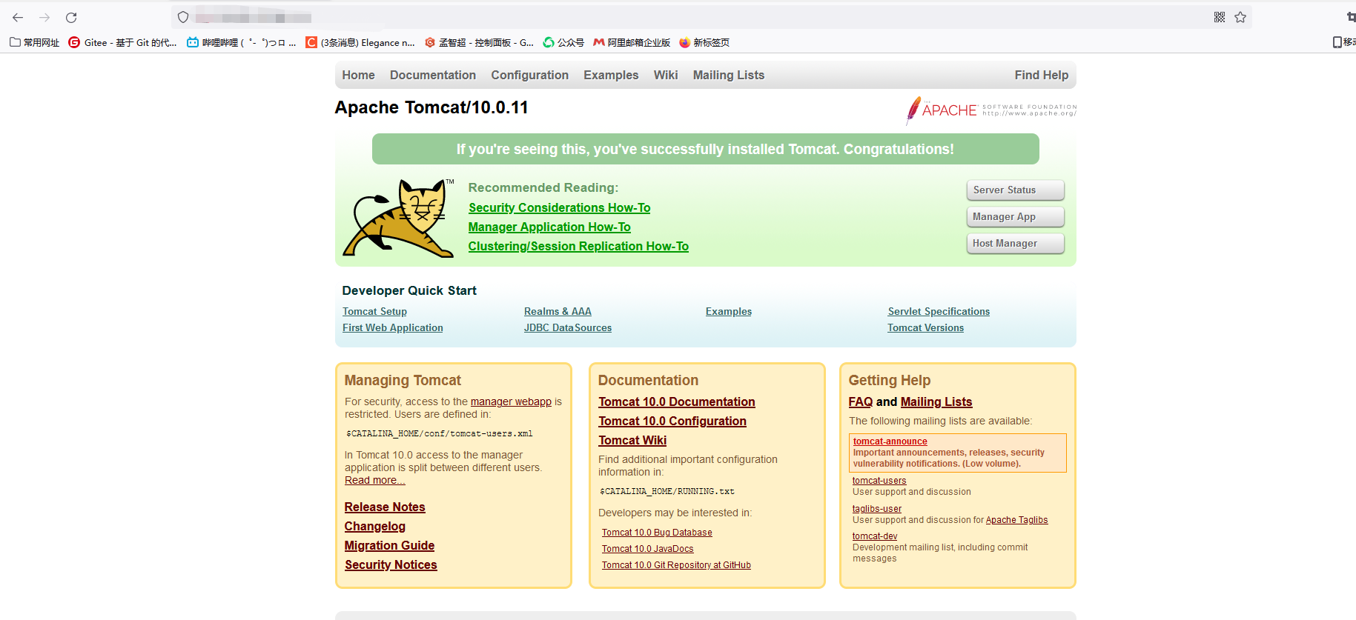The width and height of the screenshot is (1356, 620).
Task: Open Find Help in nav bar
Action: click(x=1042, y=75)
